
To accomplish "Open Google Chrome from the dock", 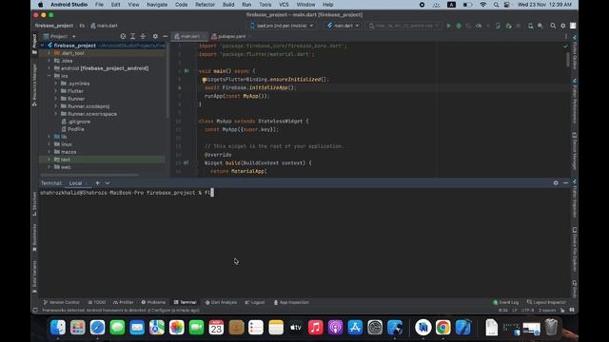I will [442, 327].
